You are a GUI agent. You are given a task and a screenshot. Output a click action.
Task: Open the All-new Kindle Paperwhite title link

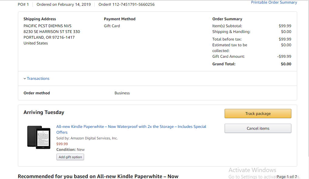(x=131, y=127)
